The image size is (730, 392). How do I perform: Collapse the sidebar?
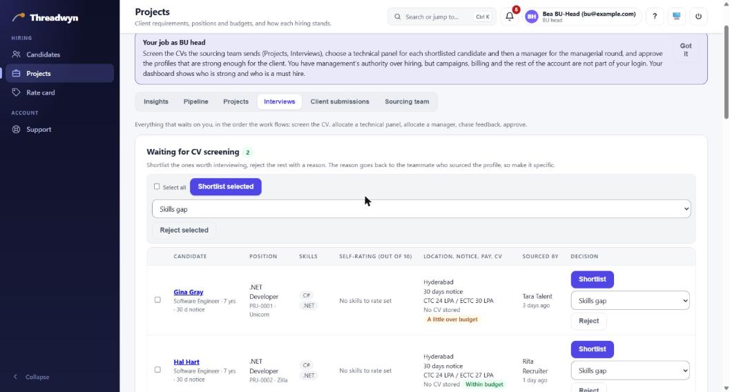pos(30,377)
